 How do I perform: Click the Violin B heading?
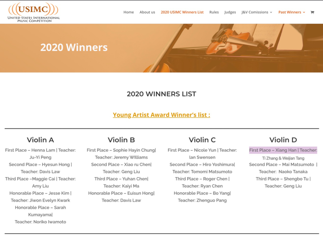(x=121, y=140)
